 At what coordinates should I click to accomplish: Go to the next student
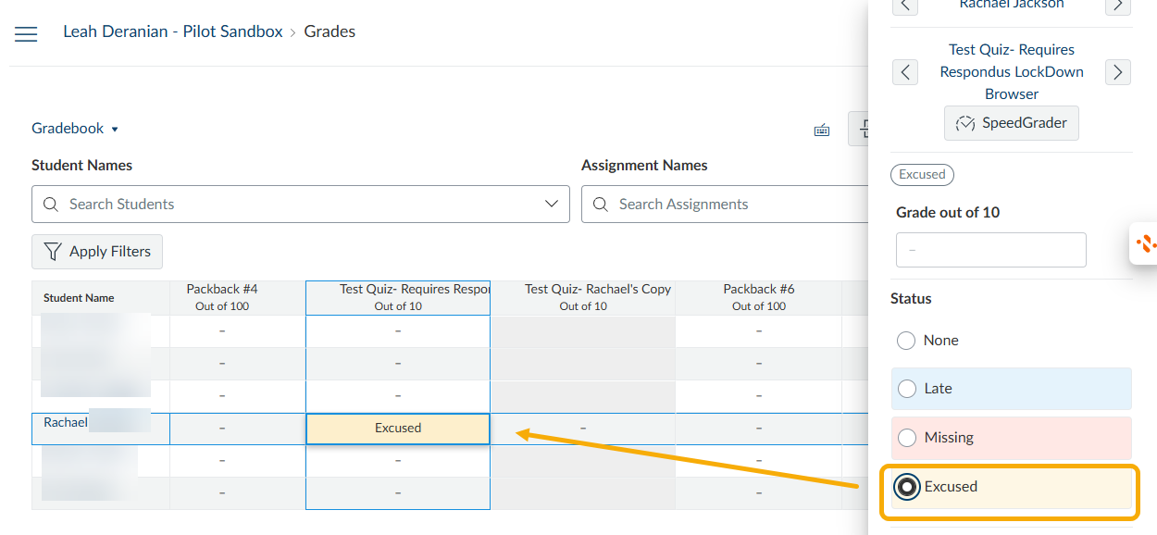pos(1117,6)
